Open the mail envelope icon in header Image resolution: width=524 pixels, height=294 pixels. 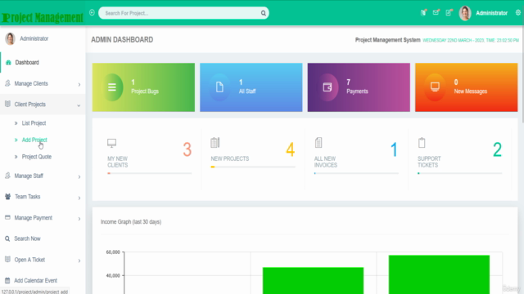click(436, 13)
